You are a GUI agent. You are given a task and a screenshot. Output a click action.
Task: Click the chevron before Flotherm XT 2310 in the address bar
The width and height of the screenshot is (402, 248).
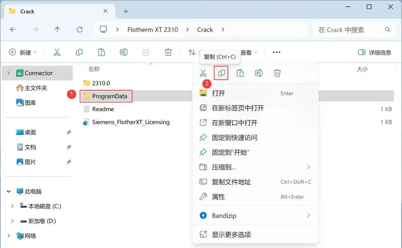coord(117,30)
